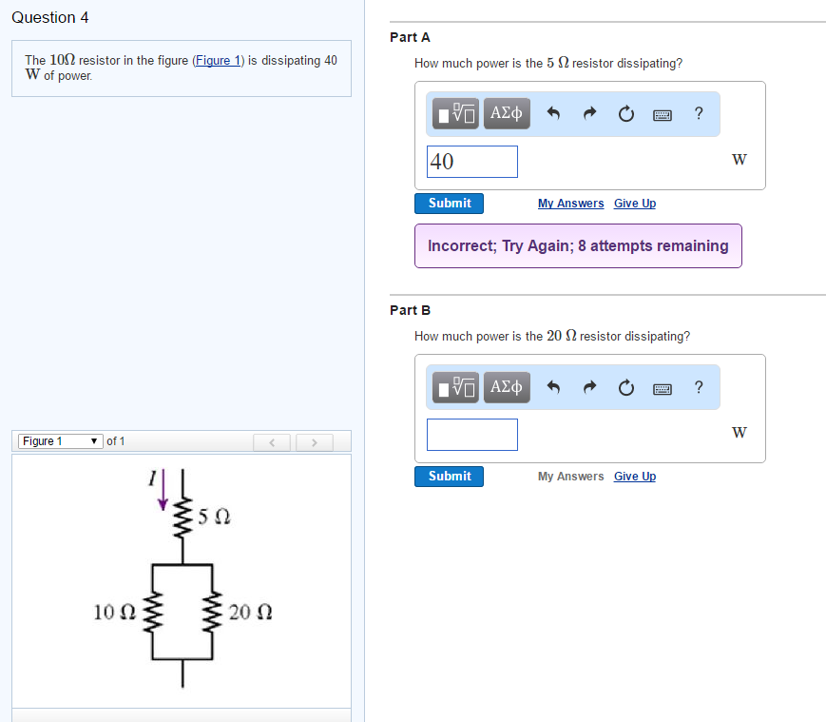Undo last edit in Part B

coord(553,387)
